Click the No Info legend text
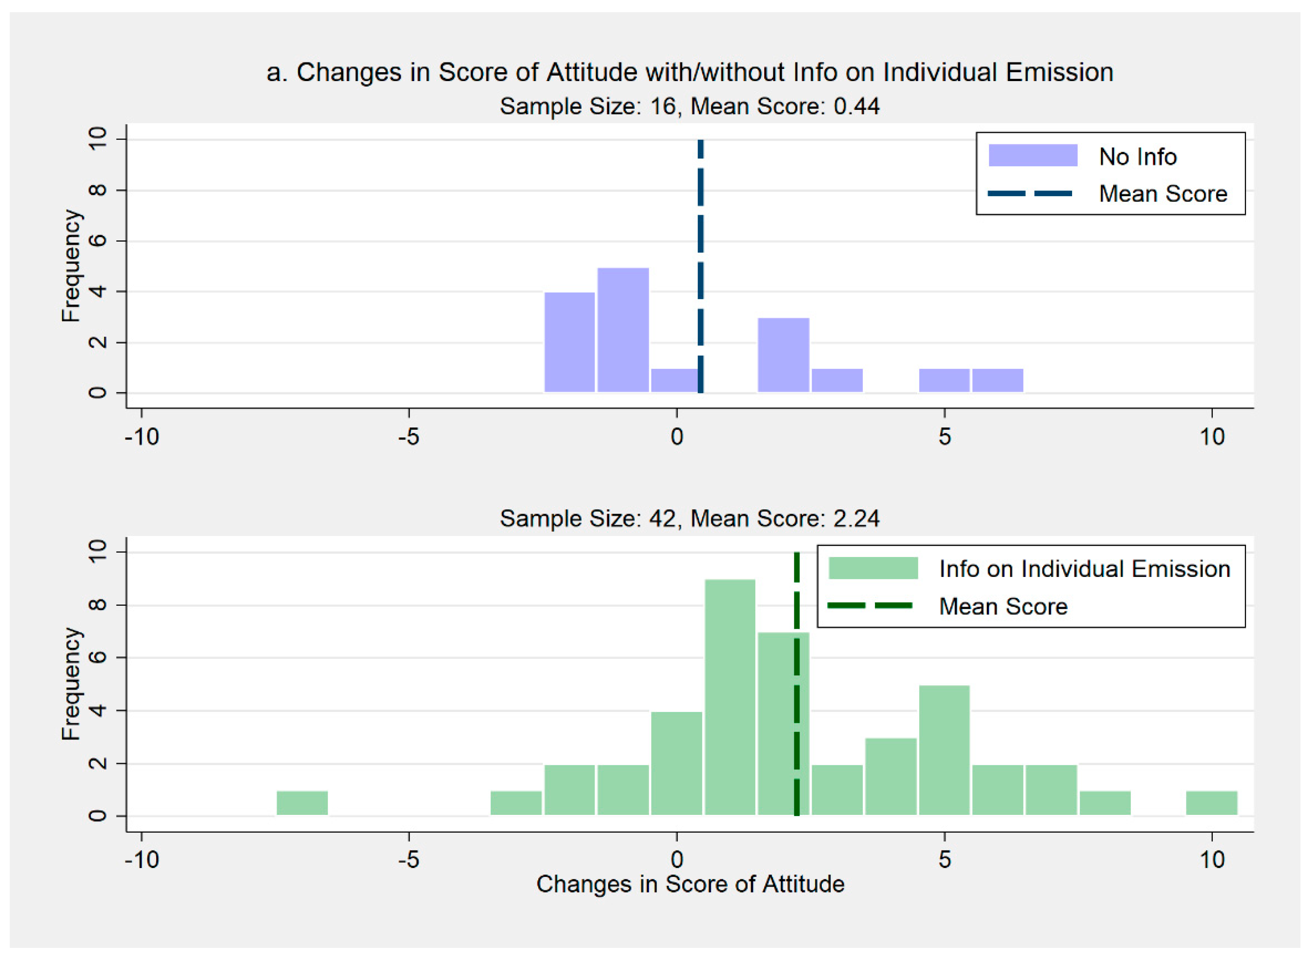This screenshot has width=1311, height=958. point(1137,156)
